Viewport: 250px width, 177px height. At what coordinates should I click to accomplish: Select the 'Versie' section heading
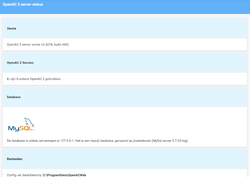[12, 28]
